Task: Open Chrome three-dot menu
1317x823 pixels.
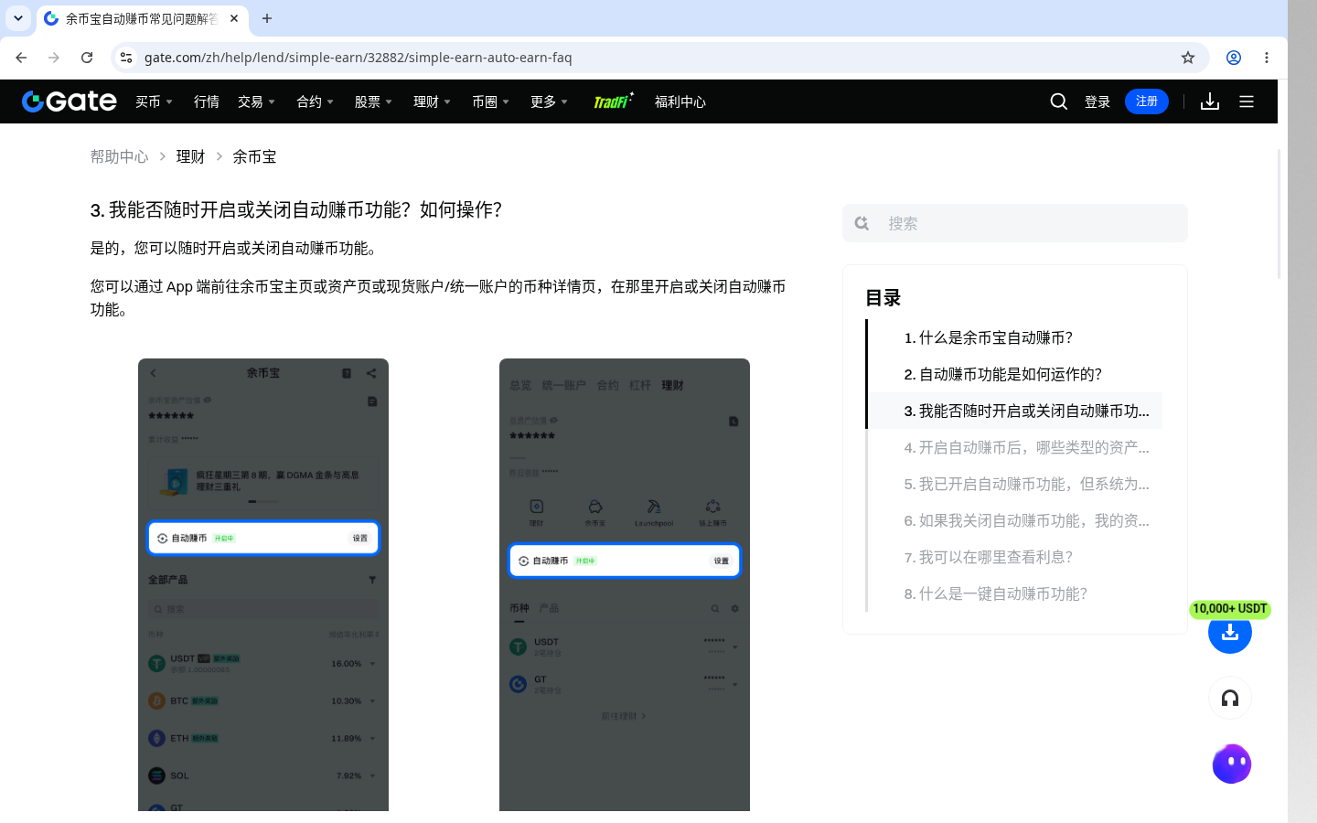Action: (x=1267, y=58)
